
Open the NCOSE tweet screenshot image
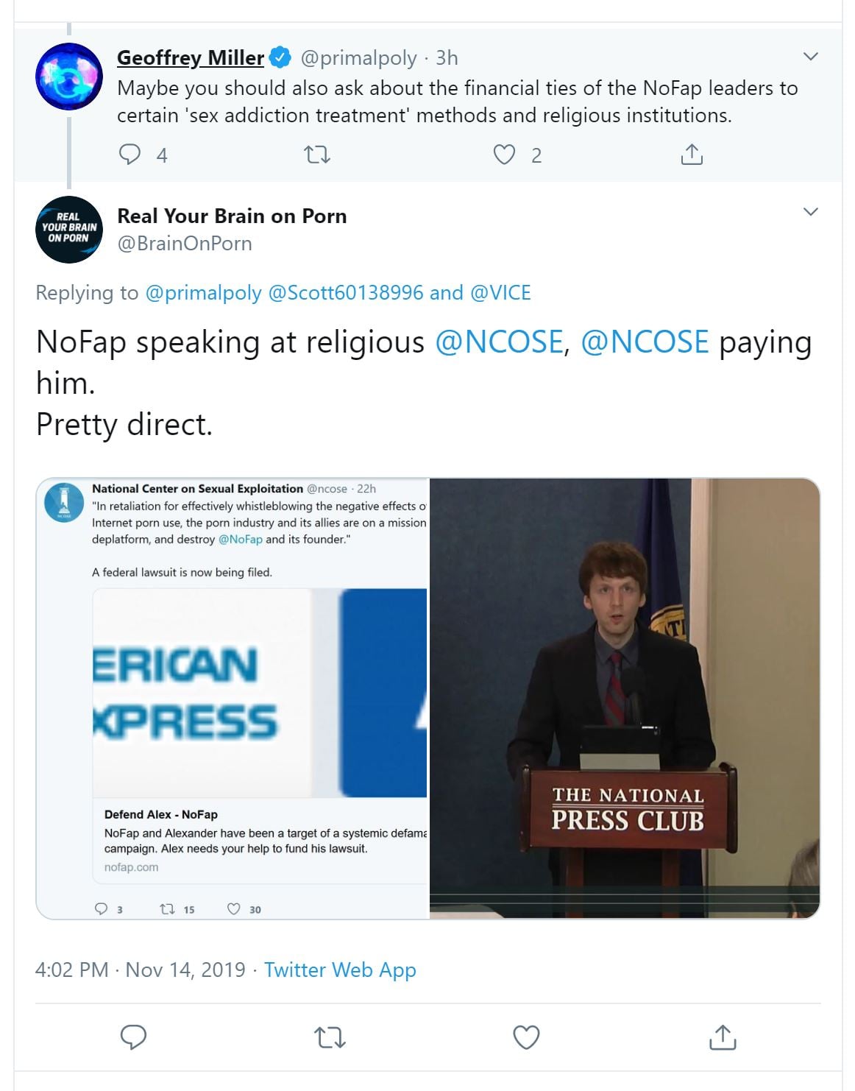point(233,698)
